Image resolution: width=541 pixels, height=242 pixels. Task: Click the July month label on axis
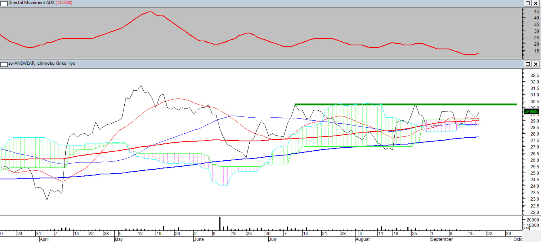pos(273,239)
